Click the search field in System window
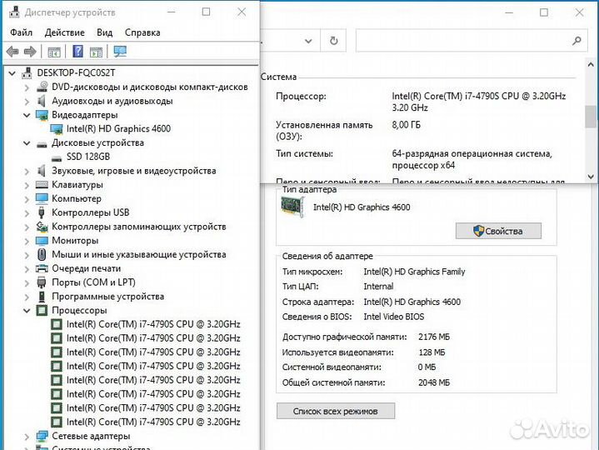The width and height of the screenshot is (599, 450). 472,41
